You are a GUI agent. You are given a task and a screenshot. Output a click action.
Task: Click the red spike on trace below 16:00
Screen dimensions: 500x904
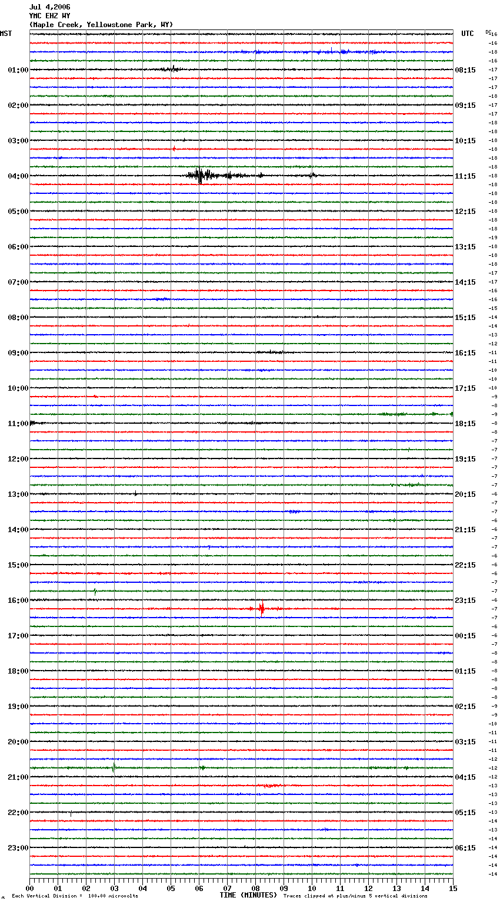click(262, 608)
